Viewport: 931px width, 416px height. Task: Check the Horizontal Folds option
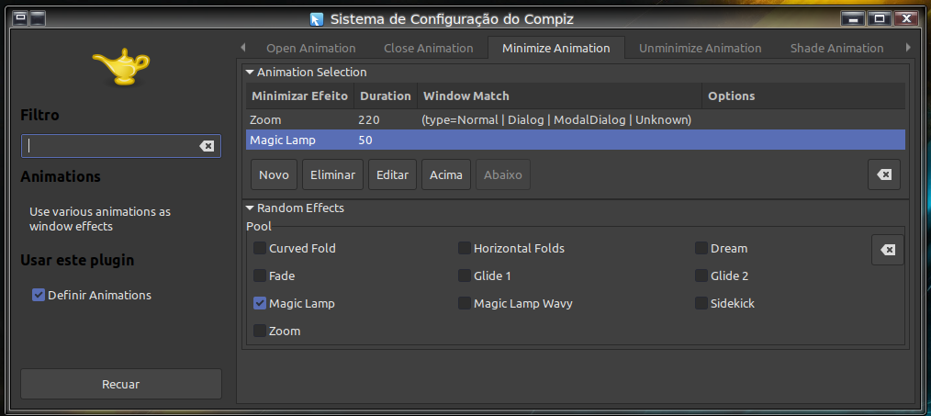coord(465,249)
